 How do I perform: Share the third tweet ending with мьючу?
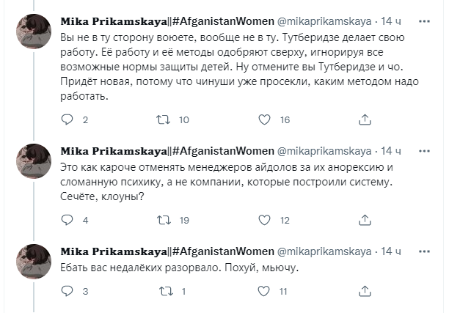363,291
